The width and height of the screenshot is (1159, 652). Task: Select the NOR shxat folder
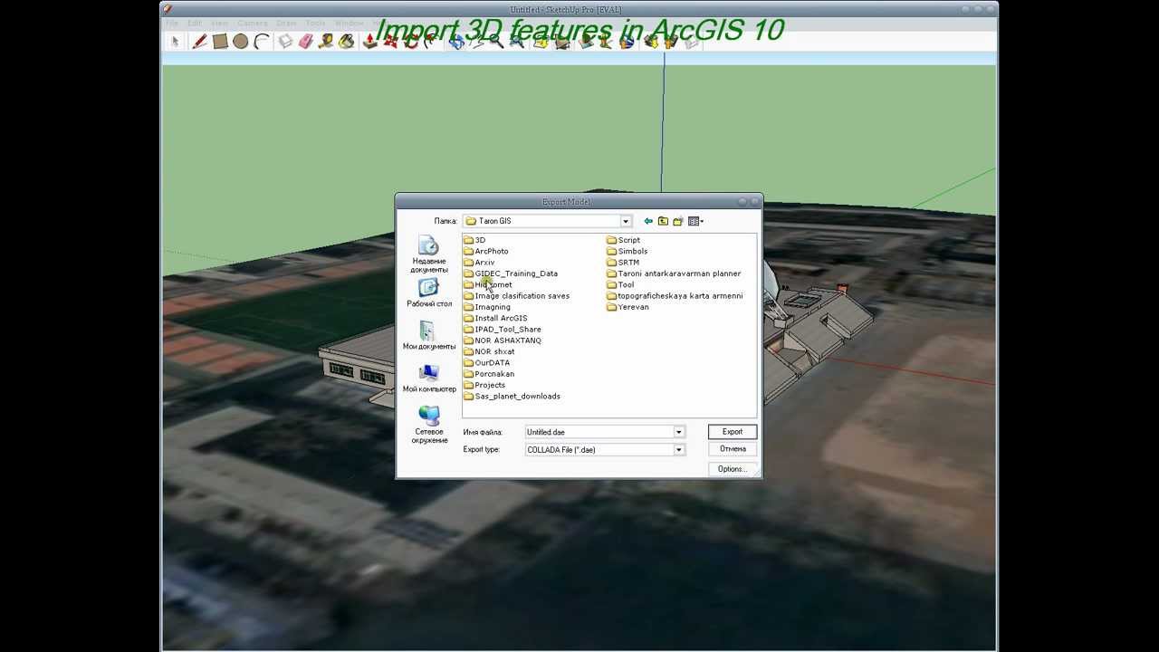[x=489, y=351]
